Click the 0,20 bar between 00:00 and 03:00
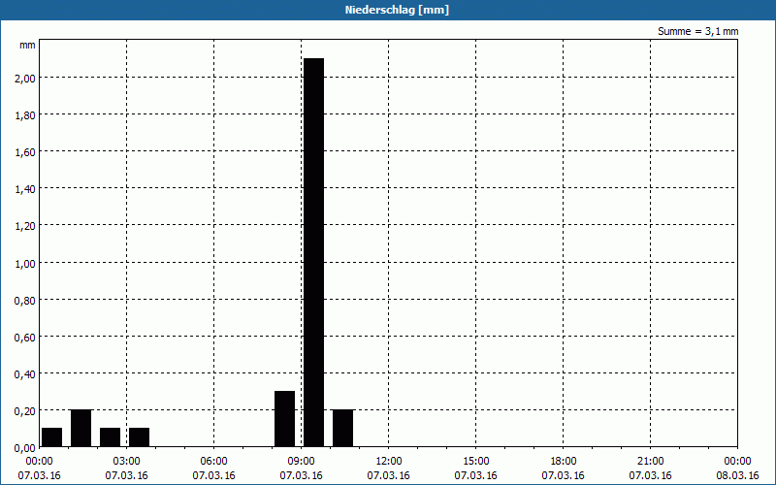 tap(81, 428)
